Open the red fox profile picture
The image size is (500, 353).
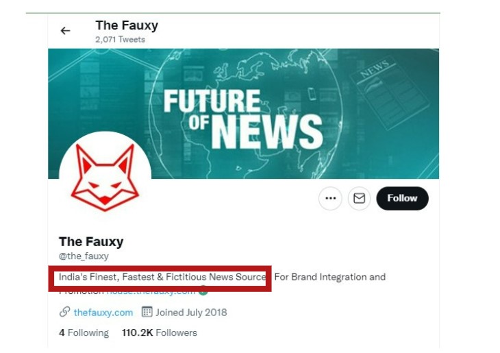[105, 178]
